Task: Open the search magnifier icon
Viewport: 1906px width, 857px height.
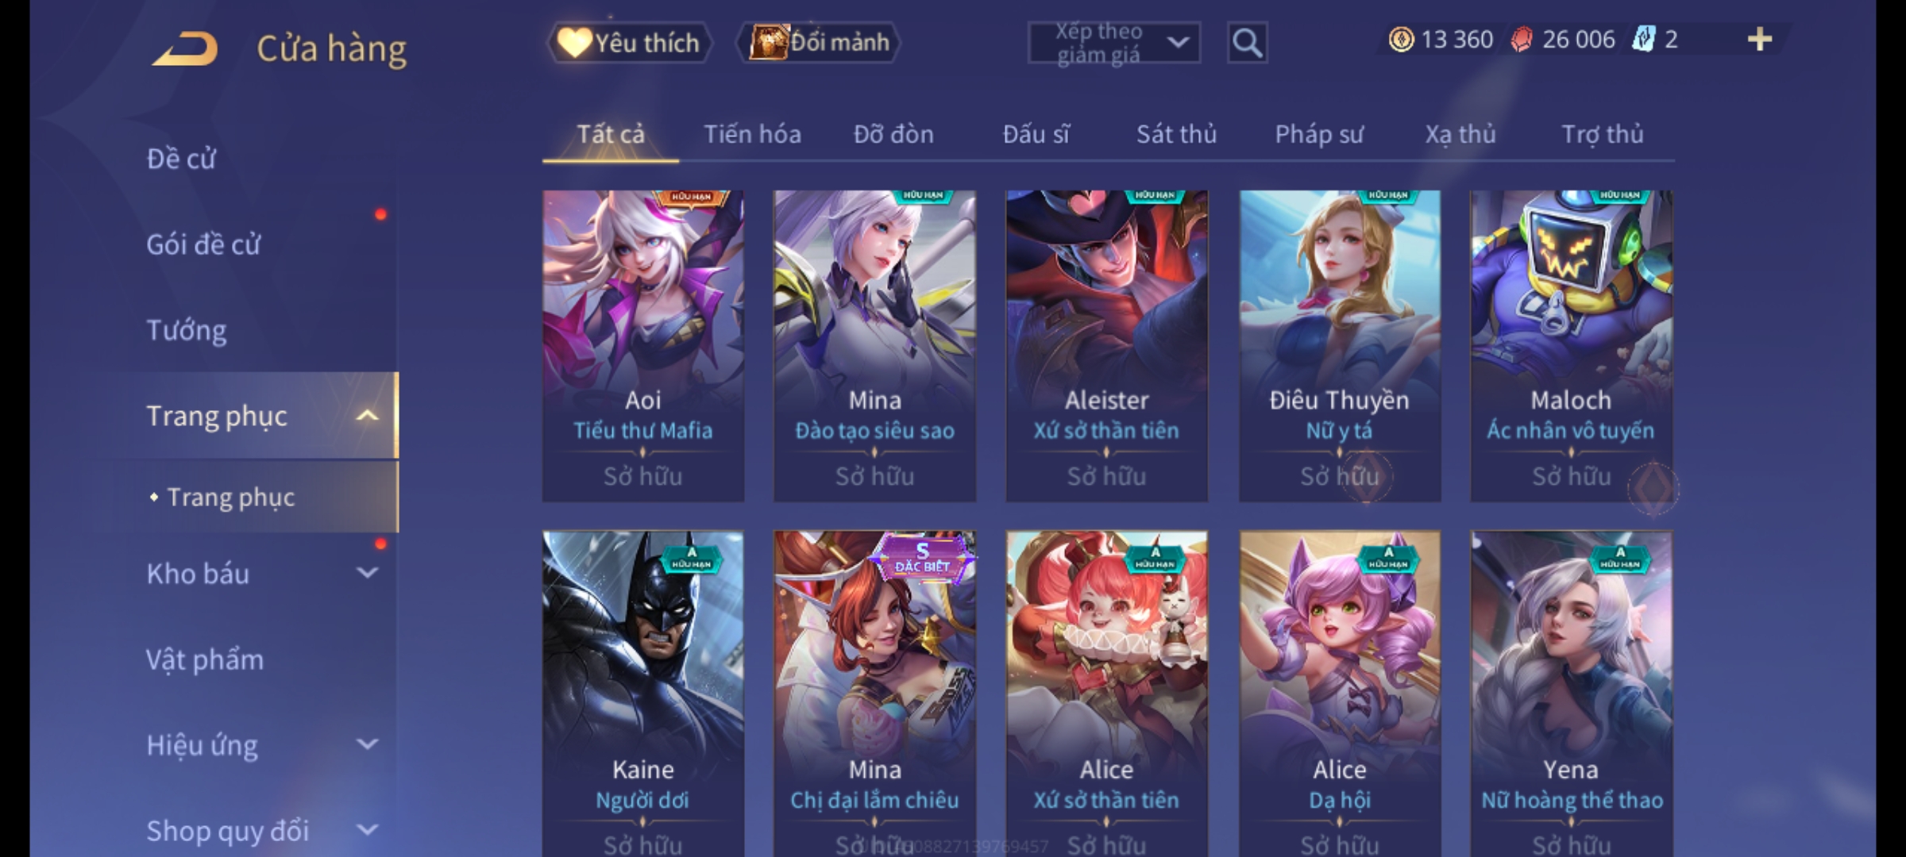Action: [x=1247, y=43]
